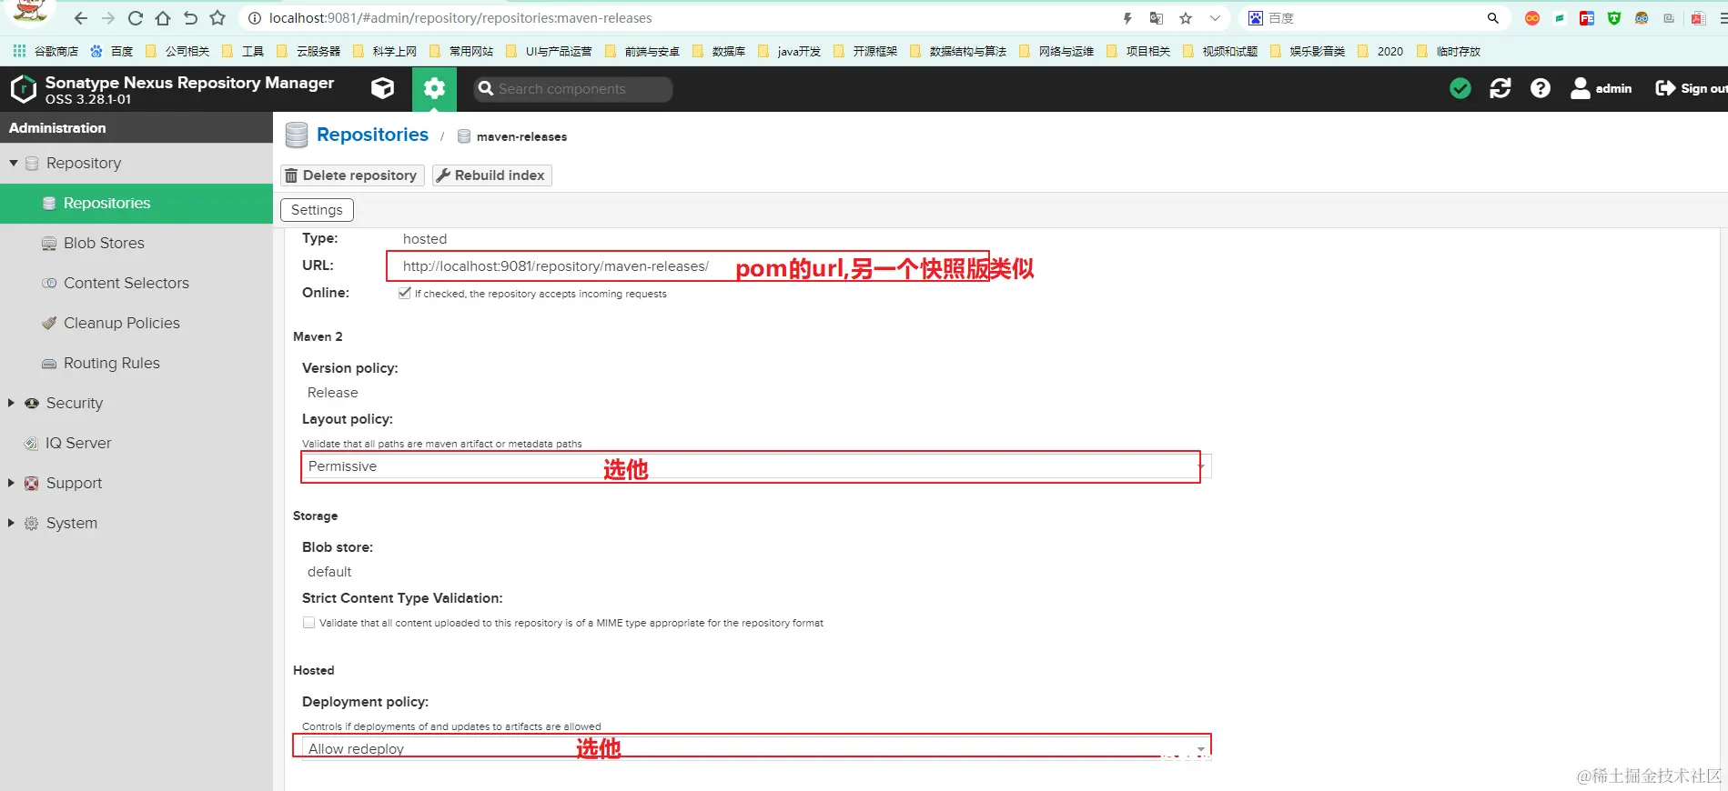This screenshot has height=791, width=1728.
Task: Click the maven-releases breadcrumb
Action: tap(520, 136)
